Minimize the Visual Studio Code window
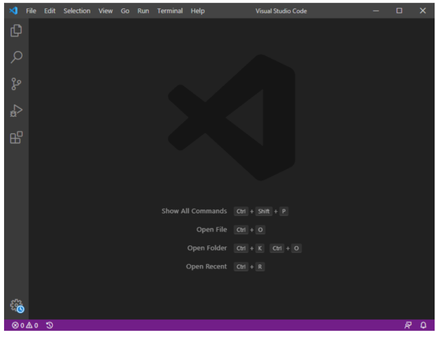The image size is (436, 337). [x=376, y=11]
